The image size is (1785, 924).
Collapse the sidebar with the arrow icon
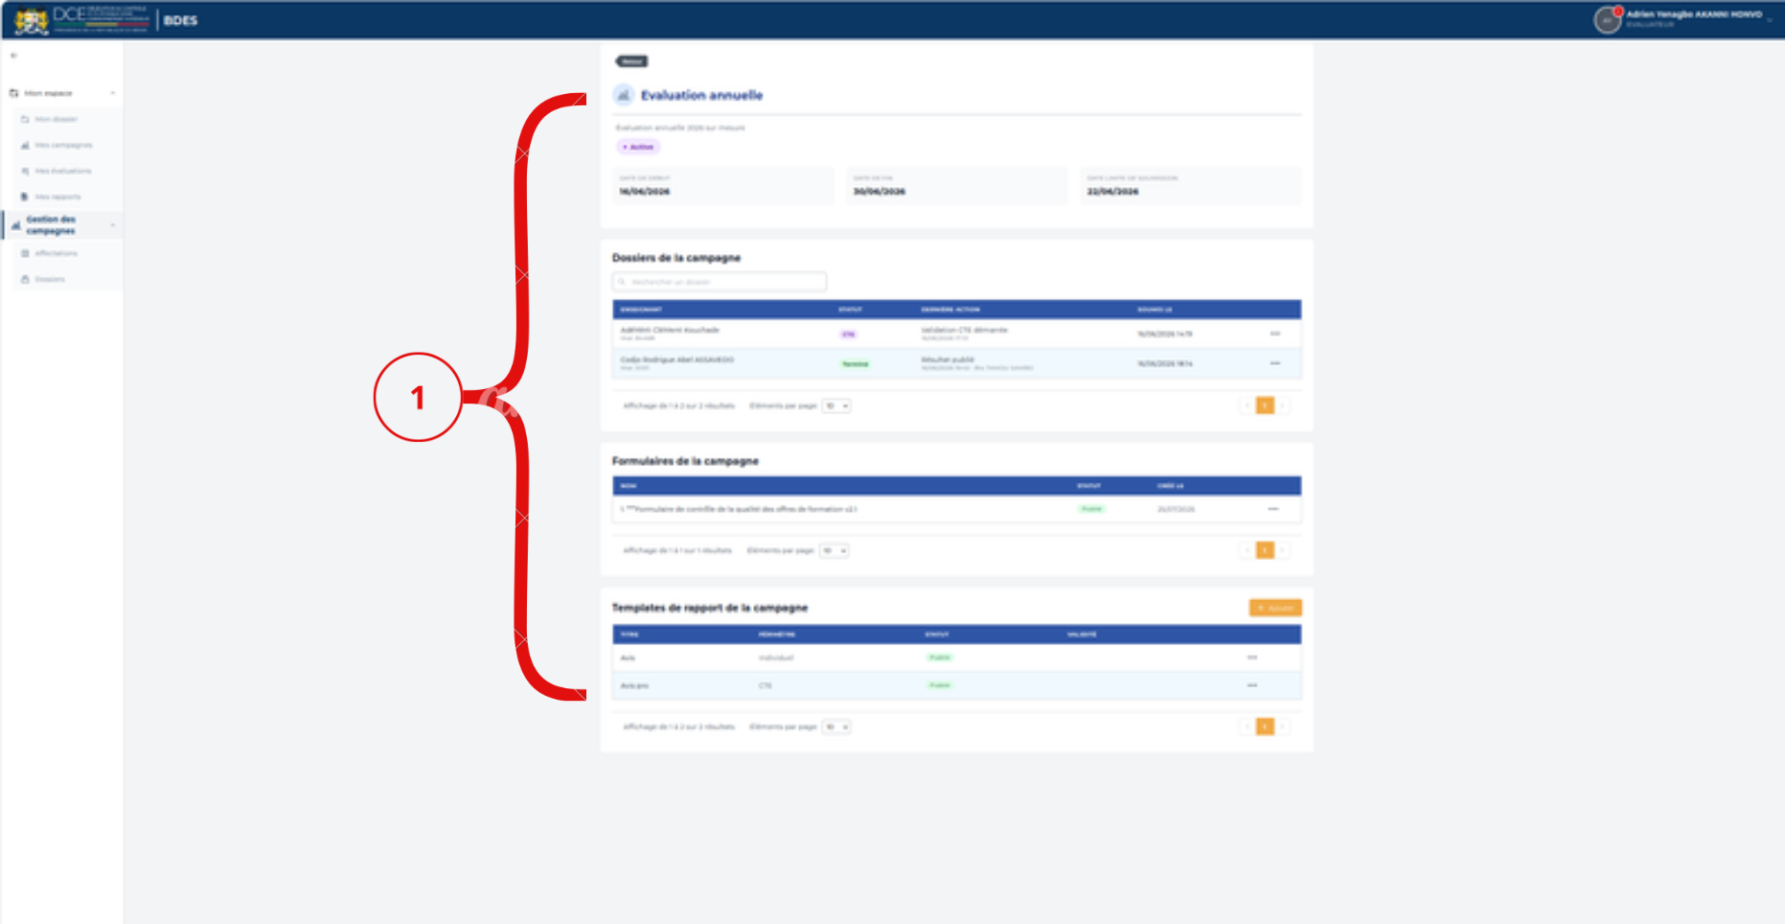point(13,56)
